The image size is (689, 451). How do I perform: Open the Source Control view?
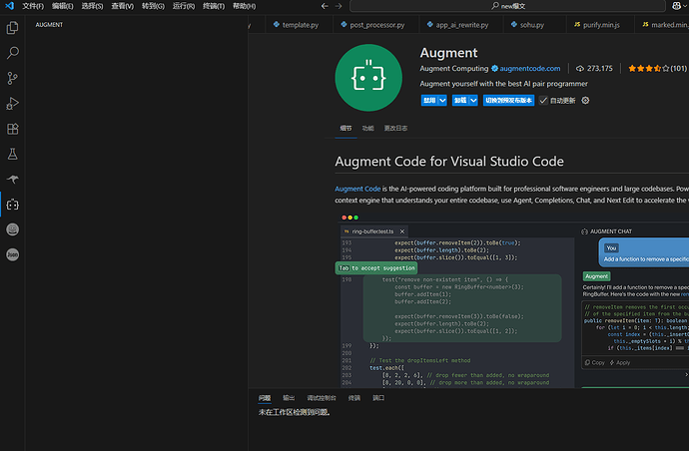tap(12, 78)
